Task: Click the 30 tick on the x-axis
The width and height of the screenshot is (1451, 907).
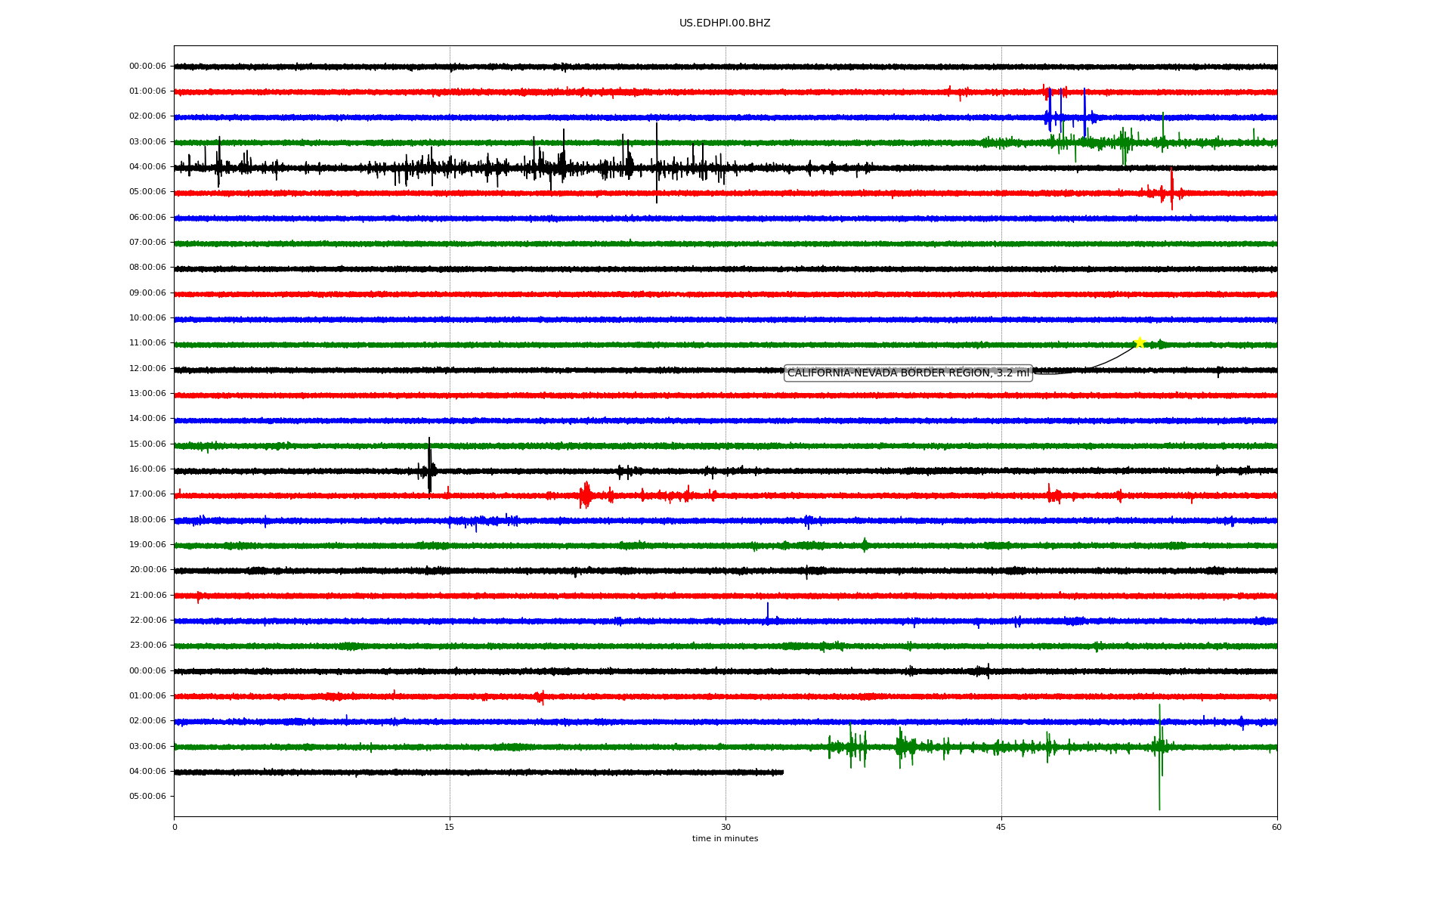Action: click(x=725, y=827)
